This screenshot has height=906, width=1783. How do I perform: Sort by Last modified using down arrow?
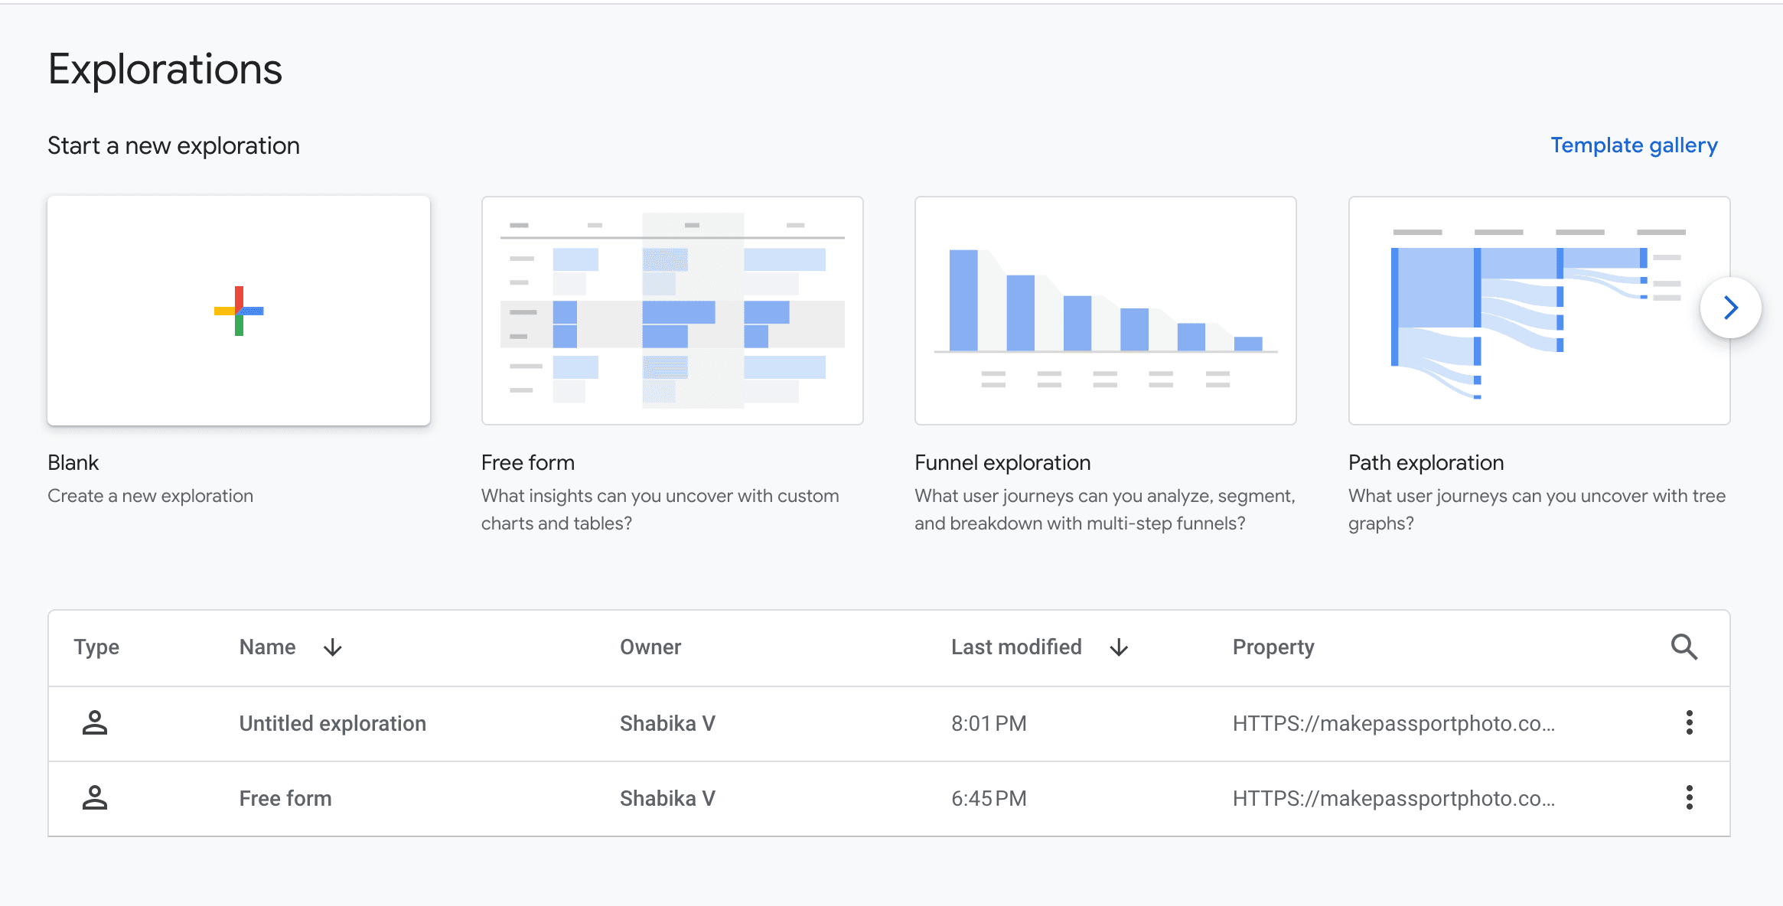tap(1119, 647)
